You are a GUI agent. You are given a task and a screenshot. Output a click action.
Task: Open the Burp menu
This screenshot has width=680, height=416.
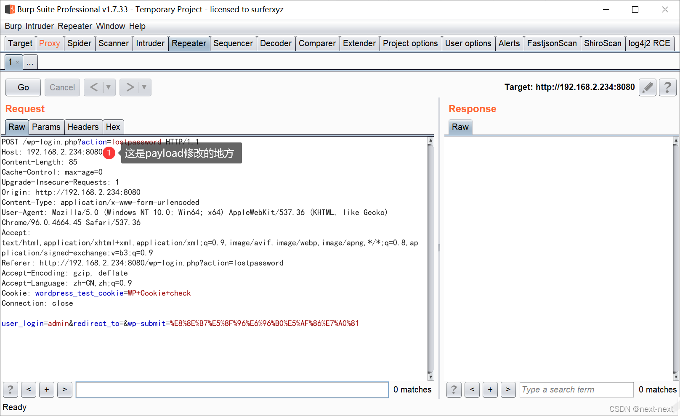coord(13,26)
